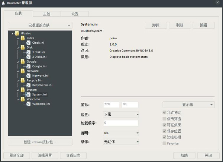
Task: Click the illustro root folder icon
Action: (17, 33)
